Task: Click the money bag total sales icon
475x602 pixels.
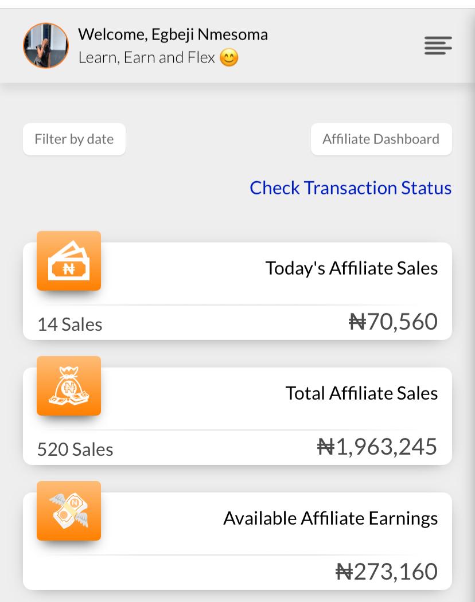Action: click(69, 386)
